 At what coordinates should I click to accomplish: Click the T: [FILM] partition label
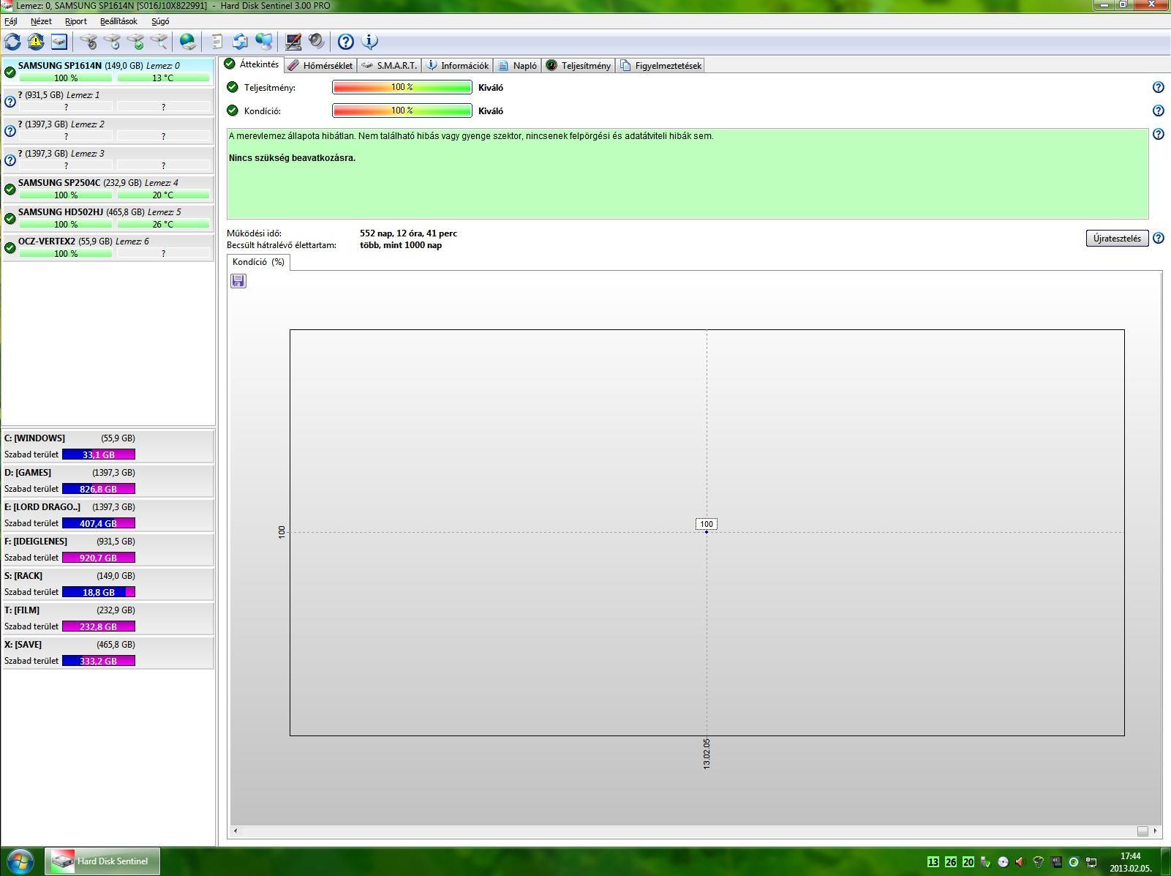point(22,610)
